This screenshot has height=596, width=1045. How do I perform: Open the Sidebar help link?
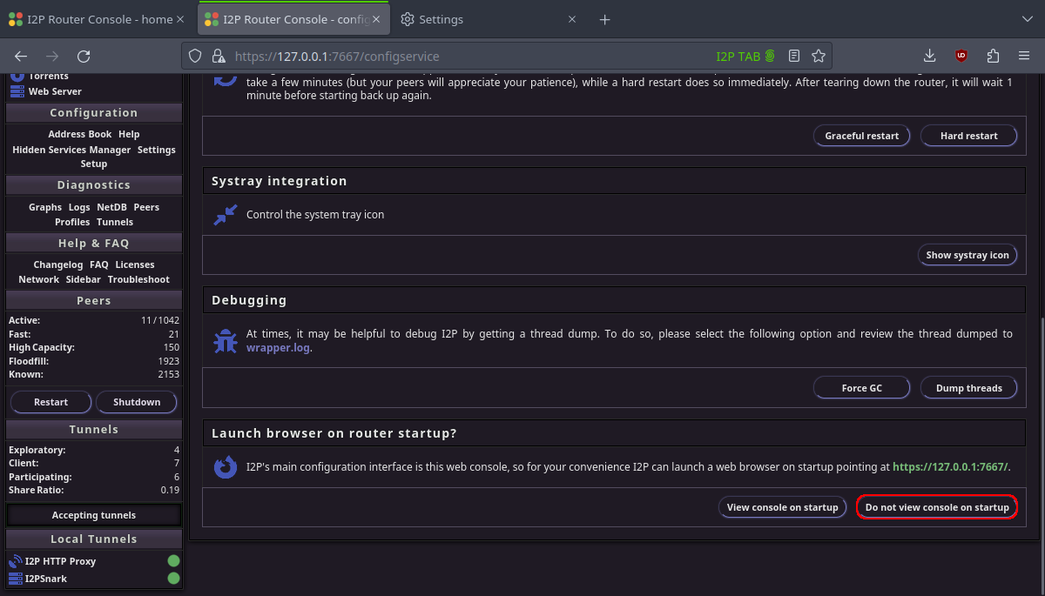tap(84, 279)
